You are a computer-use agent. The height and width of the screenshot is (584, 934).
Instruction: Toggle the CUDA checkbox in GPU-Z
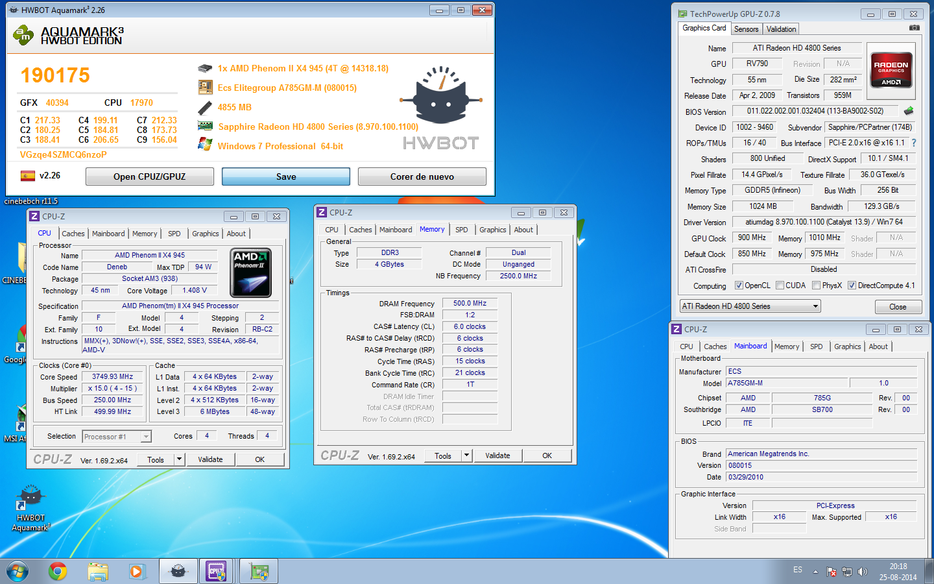(x=780, y=286)
